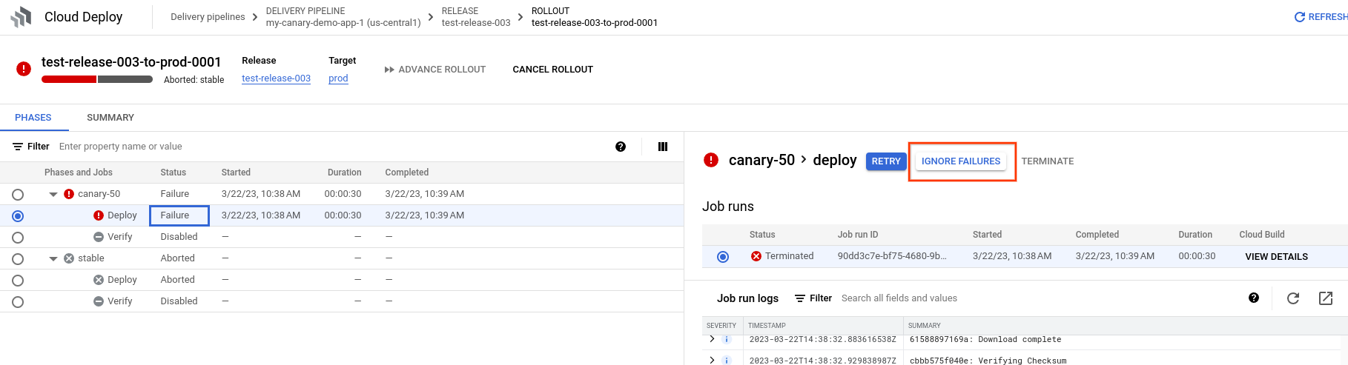Open job run logs in new window

1325,298
